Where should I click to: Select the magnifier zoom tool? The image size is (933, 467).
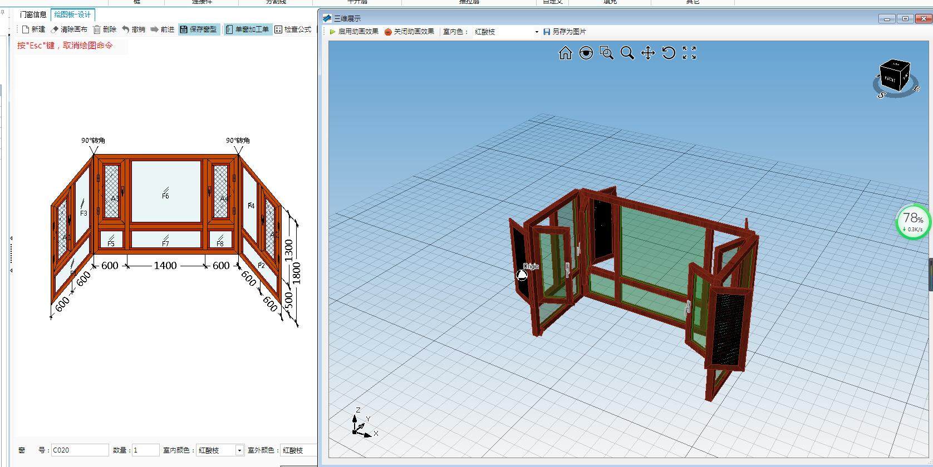point(627,53)
